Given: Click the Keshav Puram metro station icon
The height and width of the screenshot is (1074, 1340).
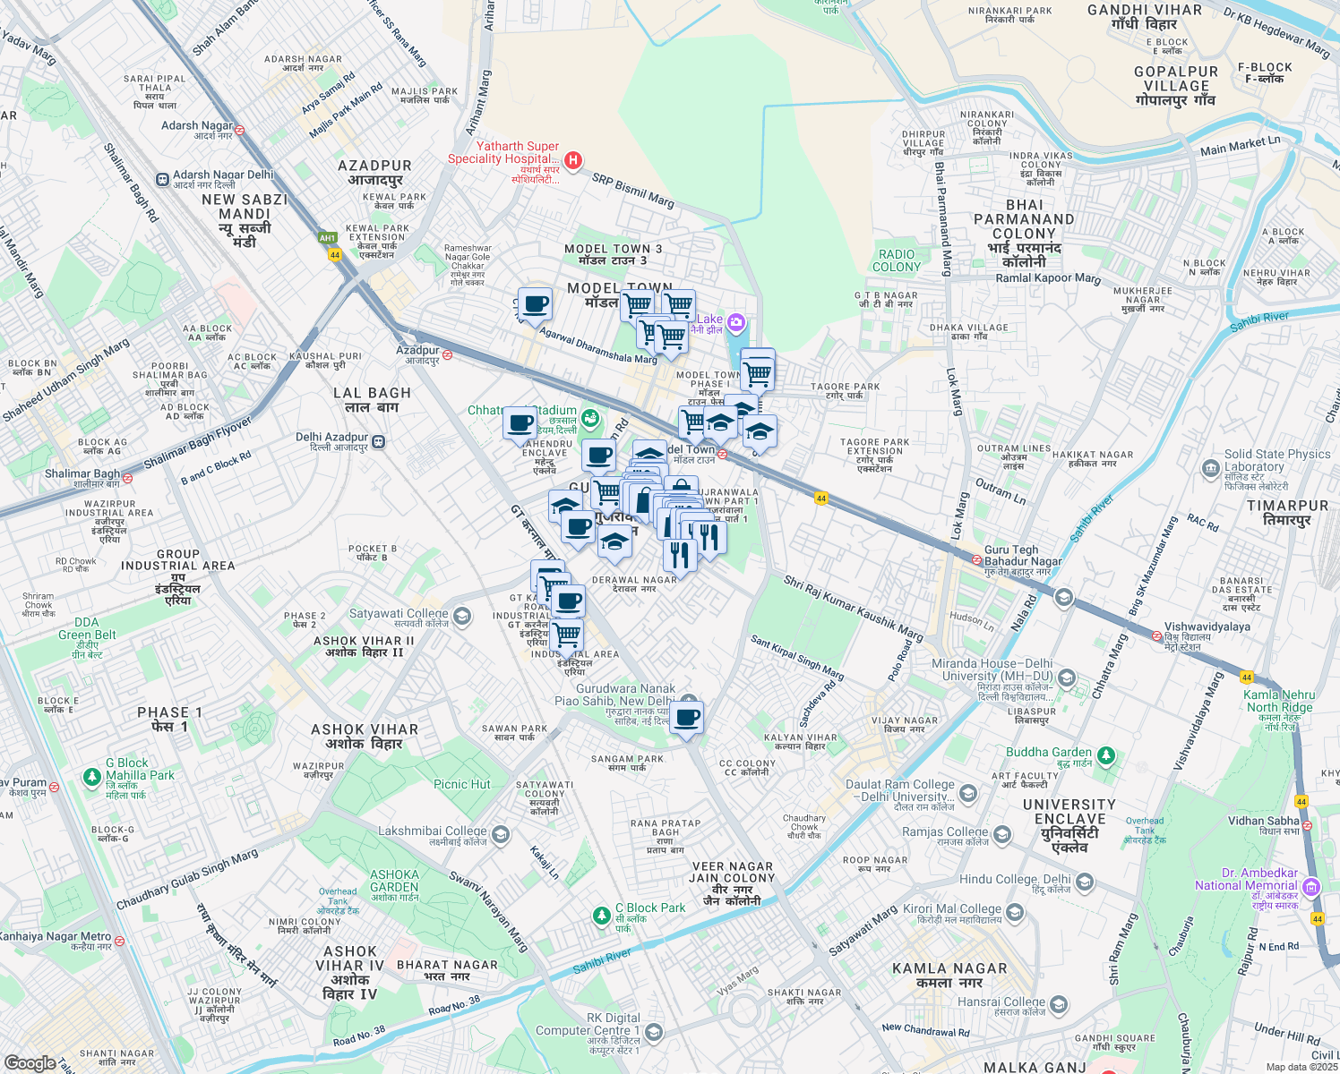Looking at the screenshot, I should (x=55, y=788).
